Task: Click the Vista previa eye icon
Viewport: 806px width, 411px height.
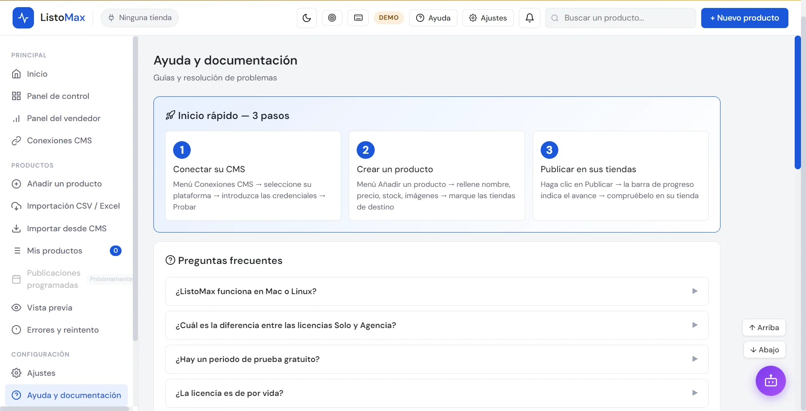Action: [16, 308]
